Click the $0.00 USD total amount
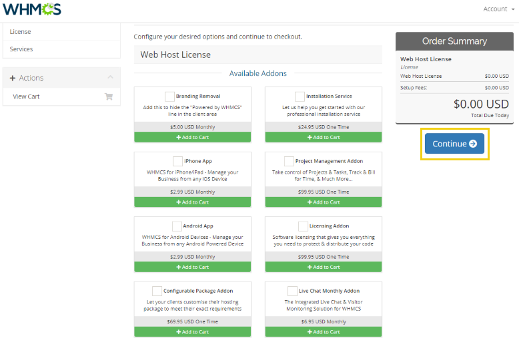The image size is (519, 340). 481,104
